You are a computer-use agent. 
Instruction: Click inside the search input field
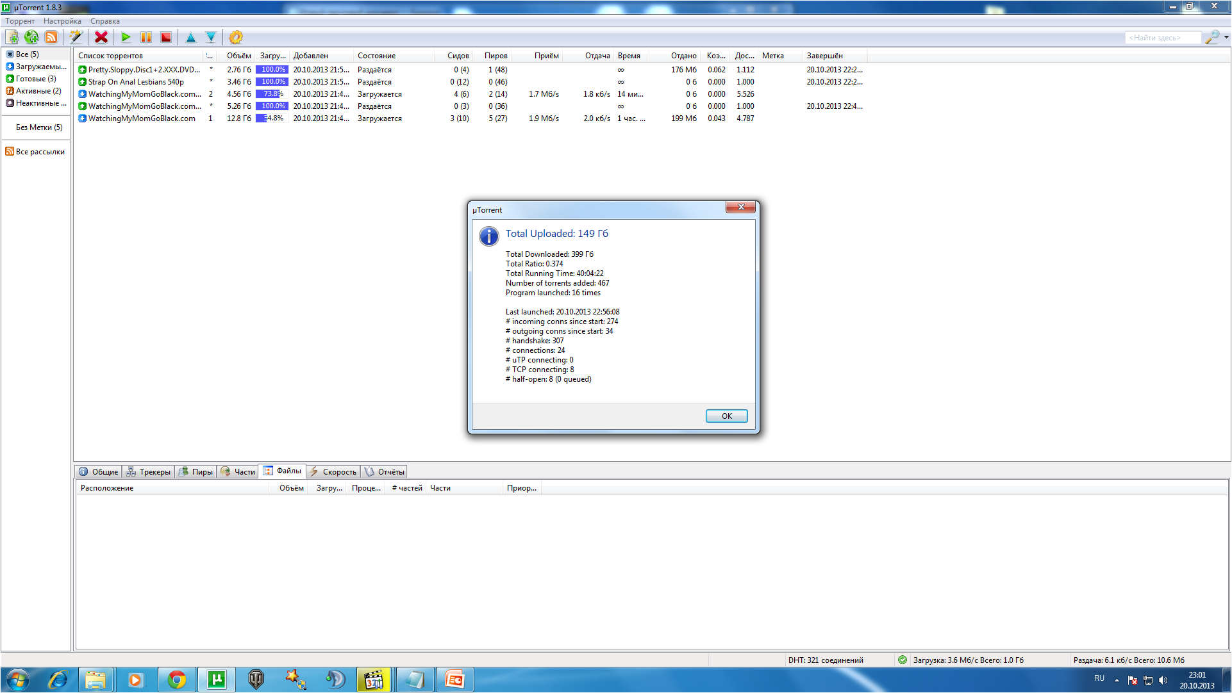pyautogui.click(x=1161, y=38)
